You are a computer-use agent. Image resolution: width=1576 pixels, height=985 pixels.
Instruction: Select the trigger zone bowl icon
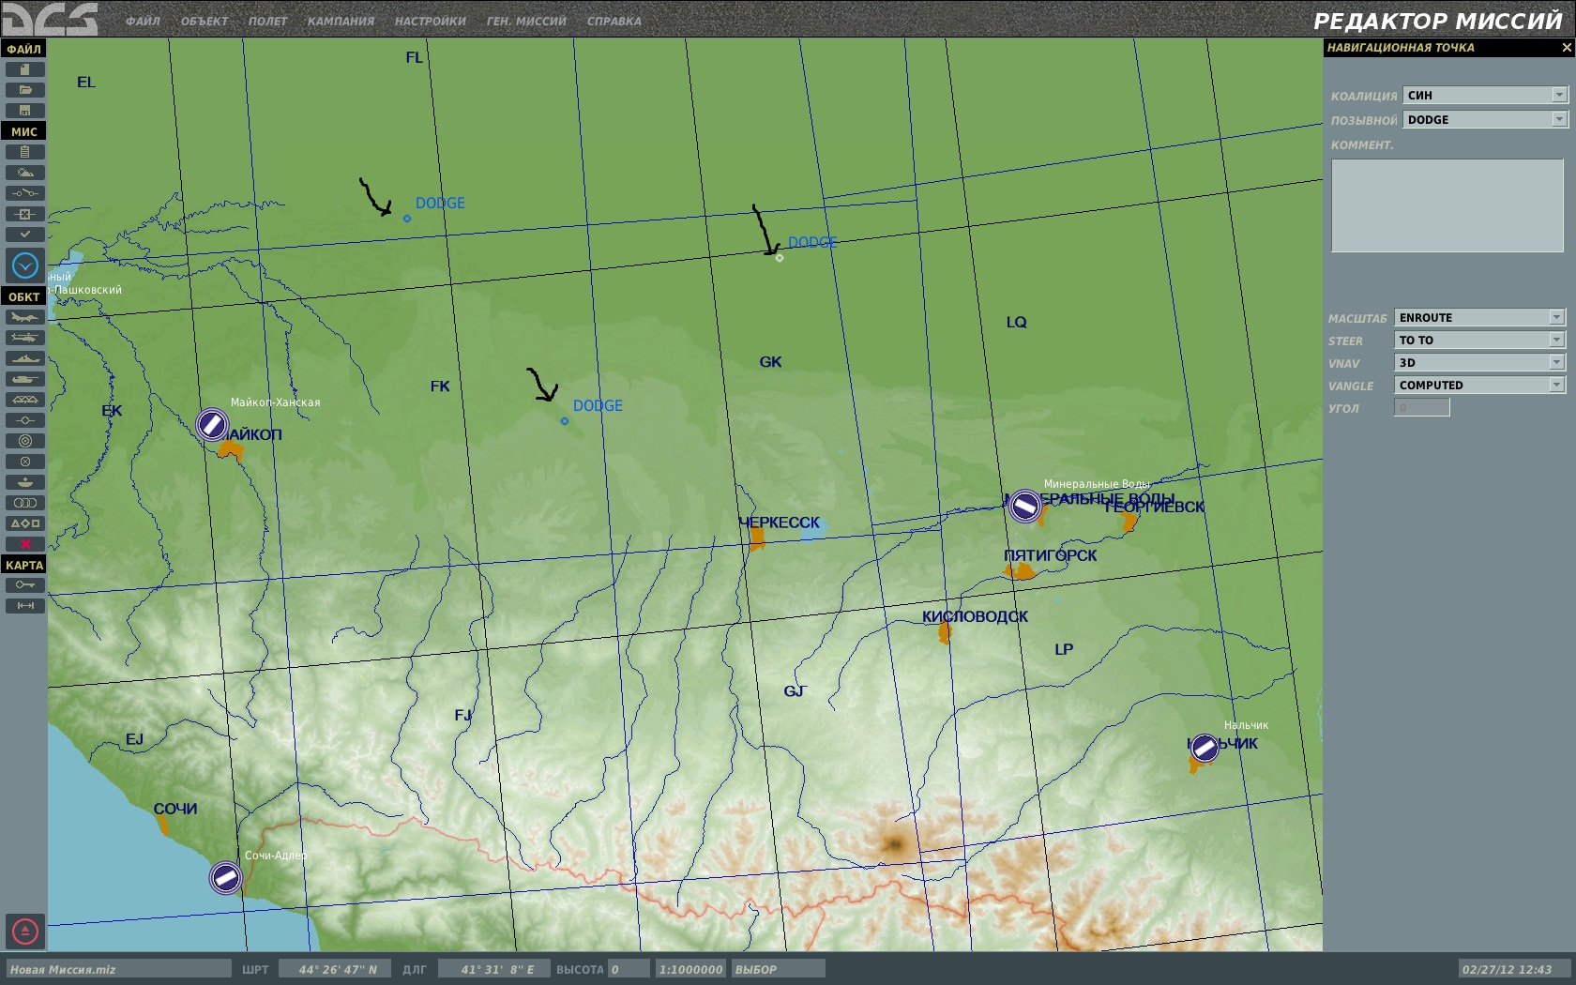tap(24, 482)
